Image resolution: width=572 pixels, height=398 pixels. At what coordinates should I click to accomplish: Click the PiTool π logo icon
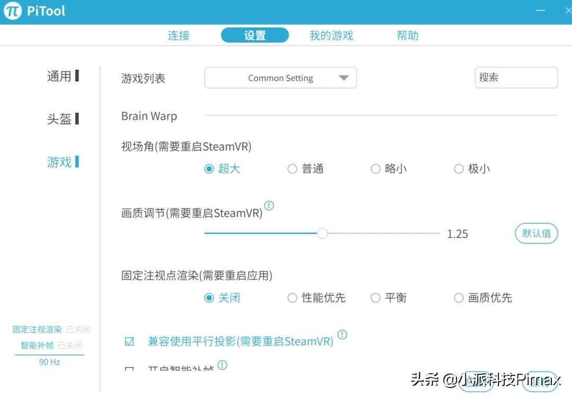[x=12, y=11]
